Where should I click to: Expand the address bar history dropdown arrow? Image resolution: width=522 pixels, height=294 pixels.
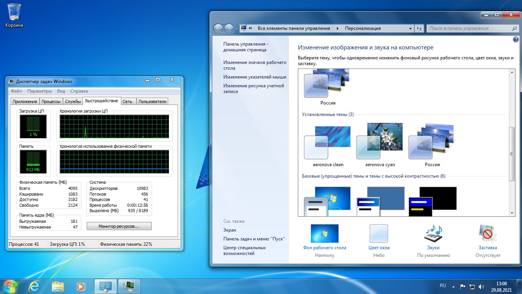tap(410, 28)
